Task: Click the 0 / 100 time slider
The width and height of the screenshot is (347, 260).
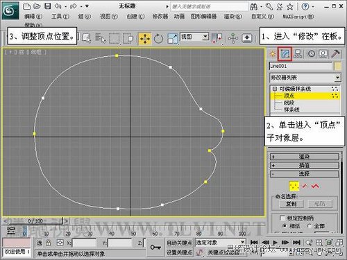Action: (35, 221)
